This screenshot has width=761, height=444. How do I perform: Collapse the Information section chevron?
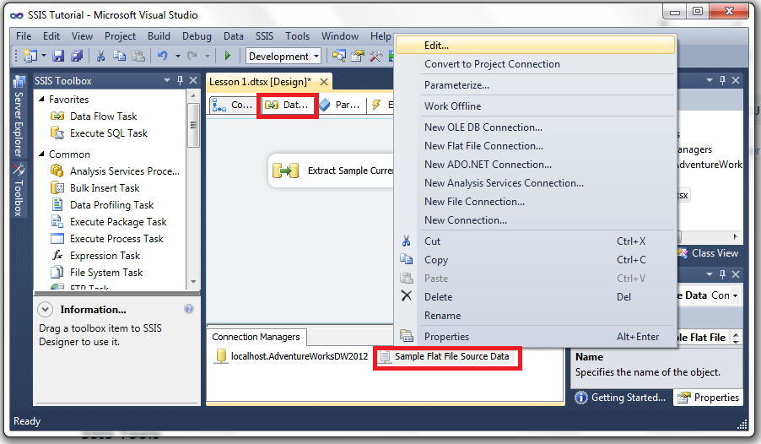coord(45,310)
